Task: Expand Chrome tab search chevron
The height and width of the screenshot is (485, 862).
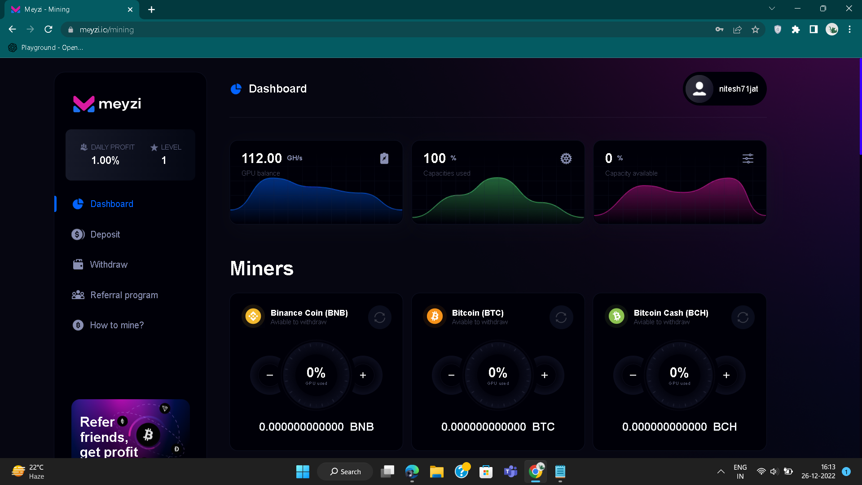Action: click(772, 9)
